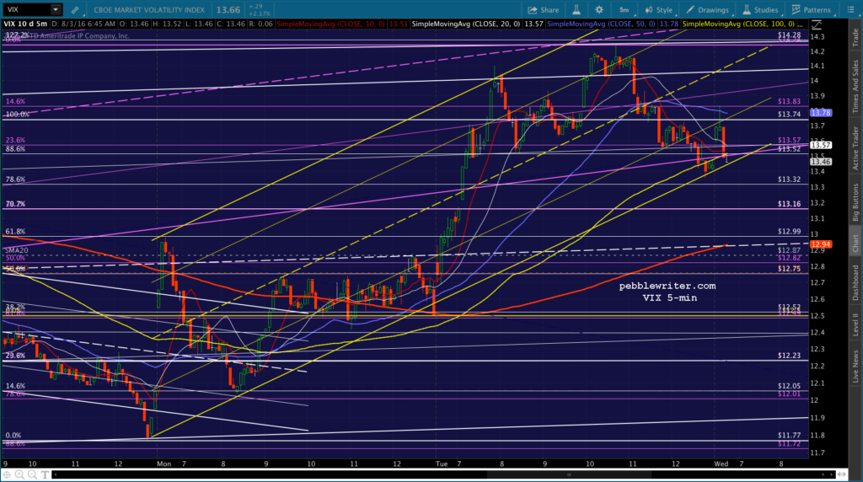Expand the VIX symbol dropdown arrow
Image resolution: width=863 pixels, height=482 pixels.
point(55,9)
